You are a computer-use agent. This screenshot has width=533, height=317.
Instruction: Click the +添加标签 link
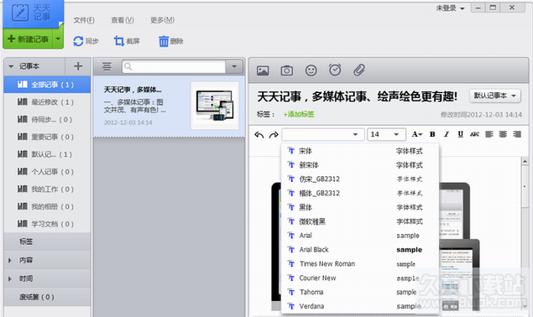coord(299,115)
